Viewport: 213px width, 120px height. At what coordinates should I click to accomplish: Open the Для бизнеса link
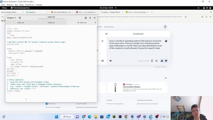(109, 27)
